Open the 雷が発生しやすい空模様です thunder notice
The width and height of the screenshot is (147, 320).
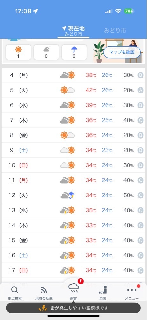click(x=73, y=308)
